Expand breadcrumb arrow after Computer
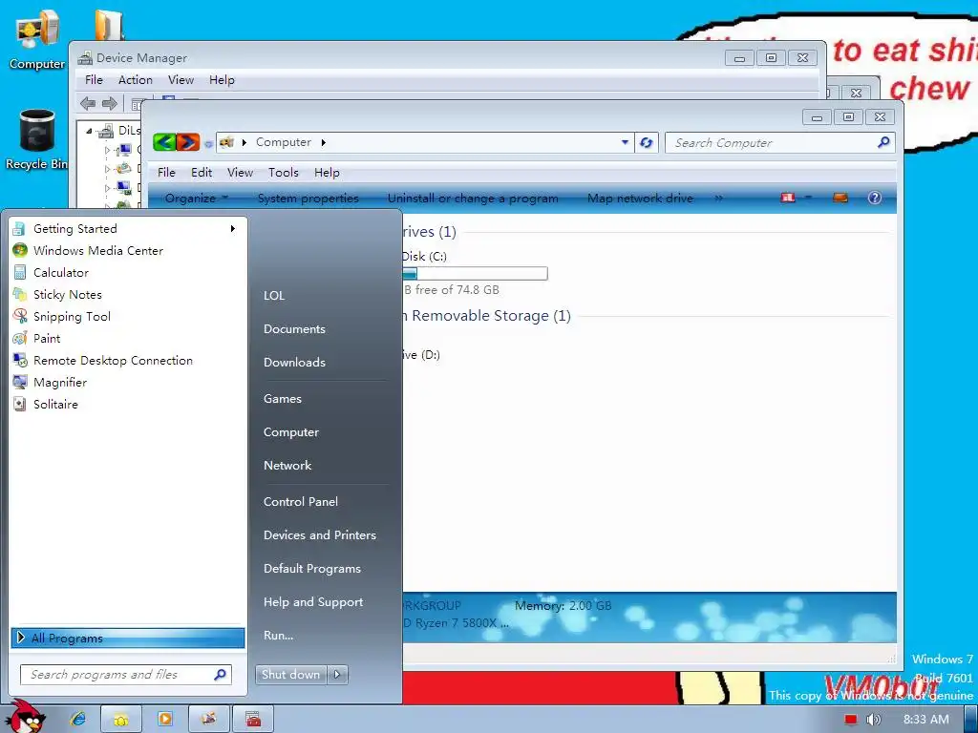This screenshot has height=733, width=978. coord(323,143)
